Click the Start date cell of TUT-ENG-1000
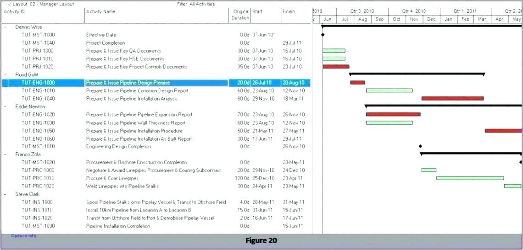Image resolution: width=523 pixels, height=250 pixels. point(262,83)
